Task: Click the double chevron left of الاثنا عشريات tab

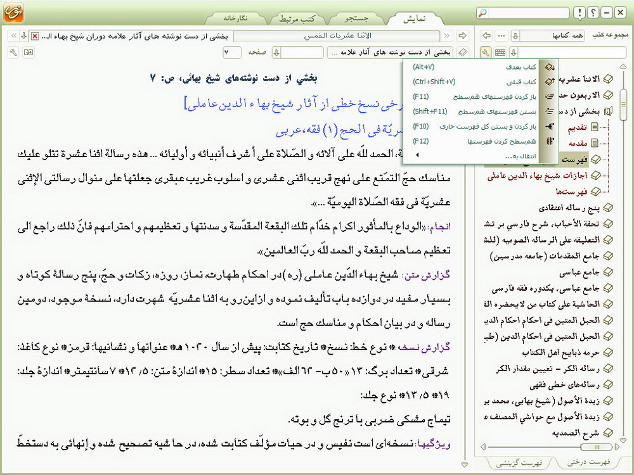Action: [x=446, y=35]
